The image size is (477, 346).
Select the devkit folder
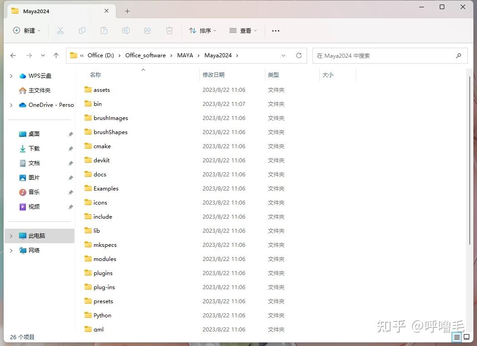101,160
